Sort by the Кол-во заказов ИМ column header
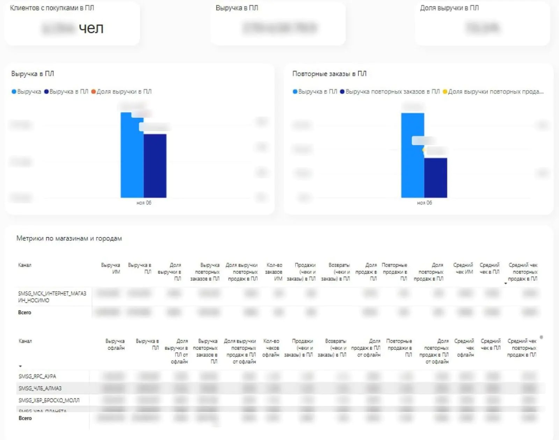This screenshot has height=440, width=559. (274, 272)
